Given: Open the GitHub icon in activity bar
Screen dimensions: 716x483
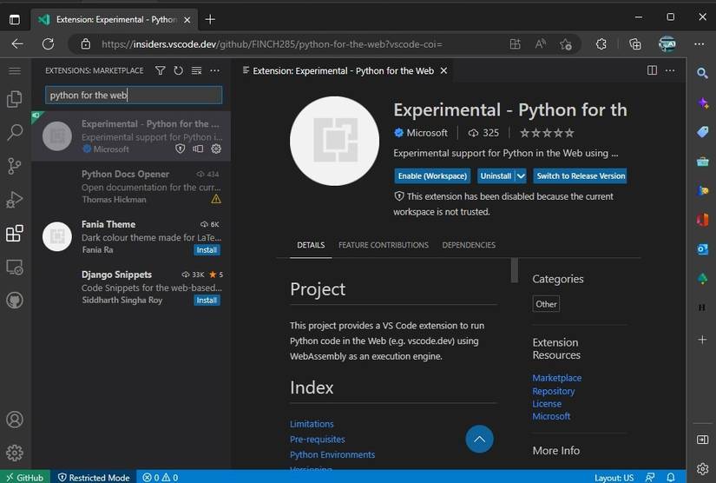Looking at the screenshot, I should pyautogui.click(x=14, y=300).
